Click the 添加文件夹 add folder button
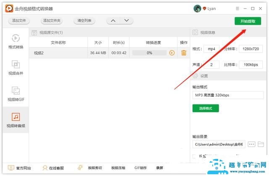Screen dimensions: 269x176 click(x=52, y=21)
